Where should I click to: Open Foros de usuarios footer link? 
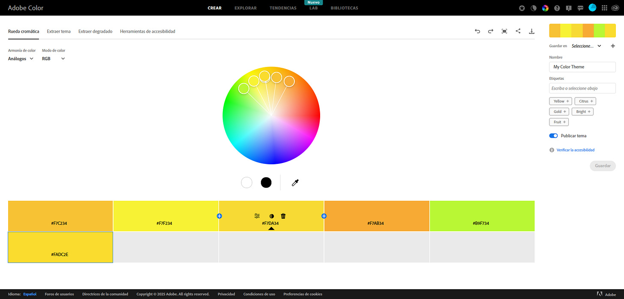(59, 294)
